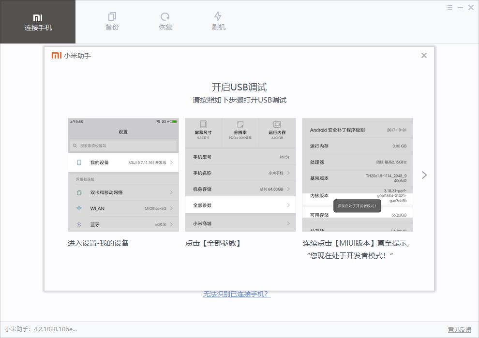The width and height of the screenshot is (479, 338).
Task: Open the 恢复 restore function
Action: click(165, 22)
